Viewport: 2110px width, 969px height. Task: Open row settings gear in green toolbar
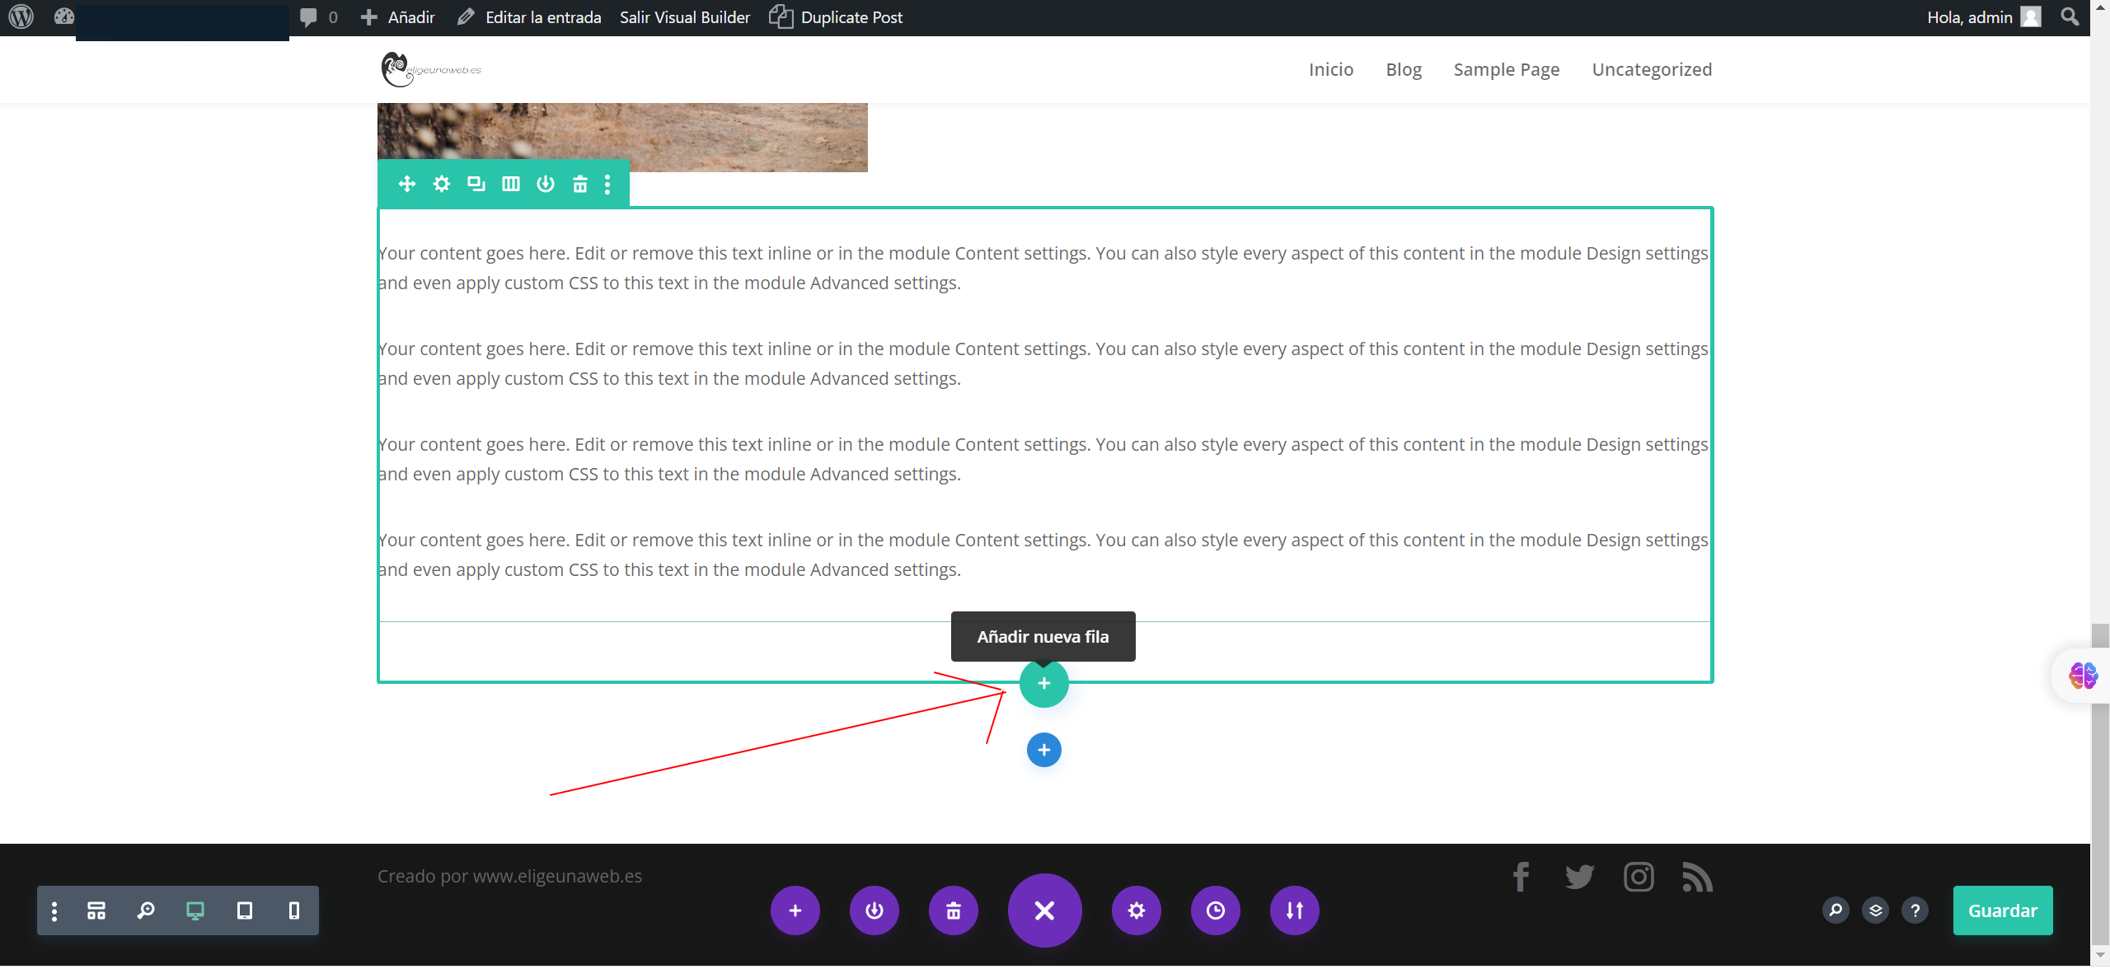442,184
